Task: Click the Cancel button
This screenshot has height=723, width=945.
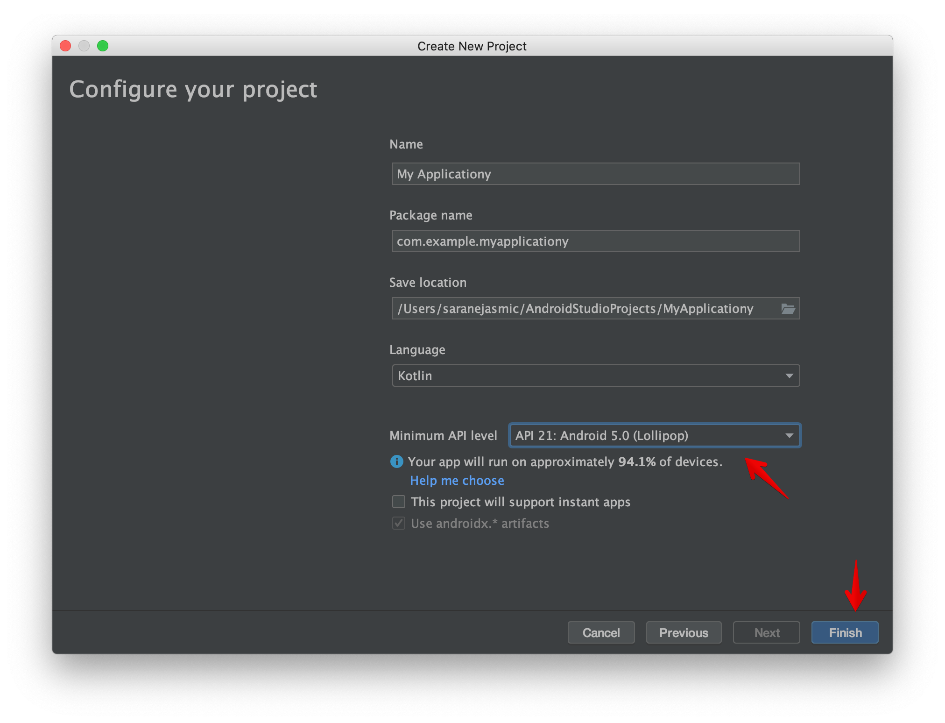Action: (x=601, y=632)
